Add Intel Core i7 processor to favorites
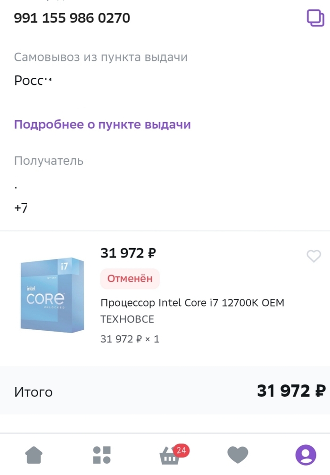Image resolution: width=330 pixels, height=475 pixels. (x=313, y=256)
